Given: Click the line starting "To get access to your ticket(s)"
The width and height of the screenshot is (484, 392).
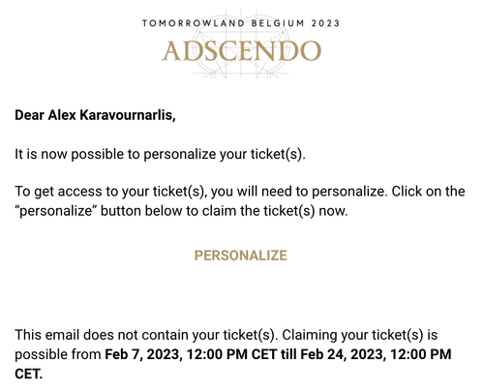Looking at the screenshot, I should (240, 192).
